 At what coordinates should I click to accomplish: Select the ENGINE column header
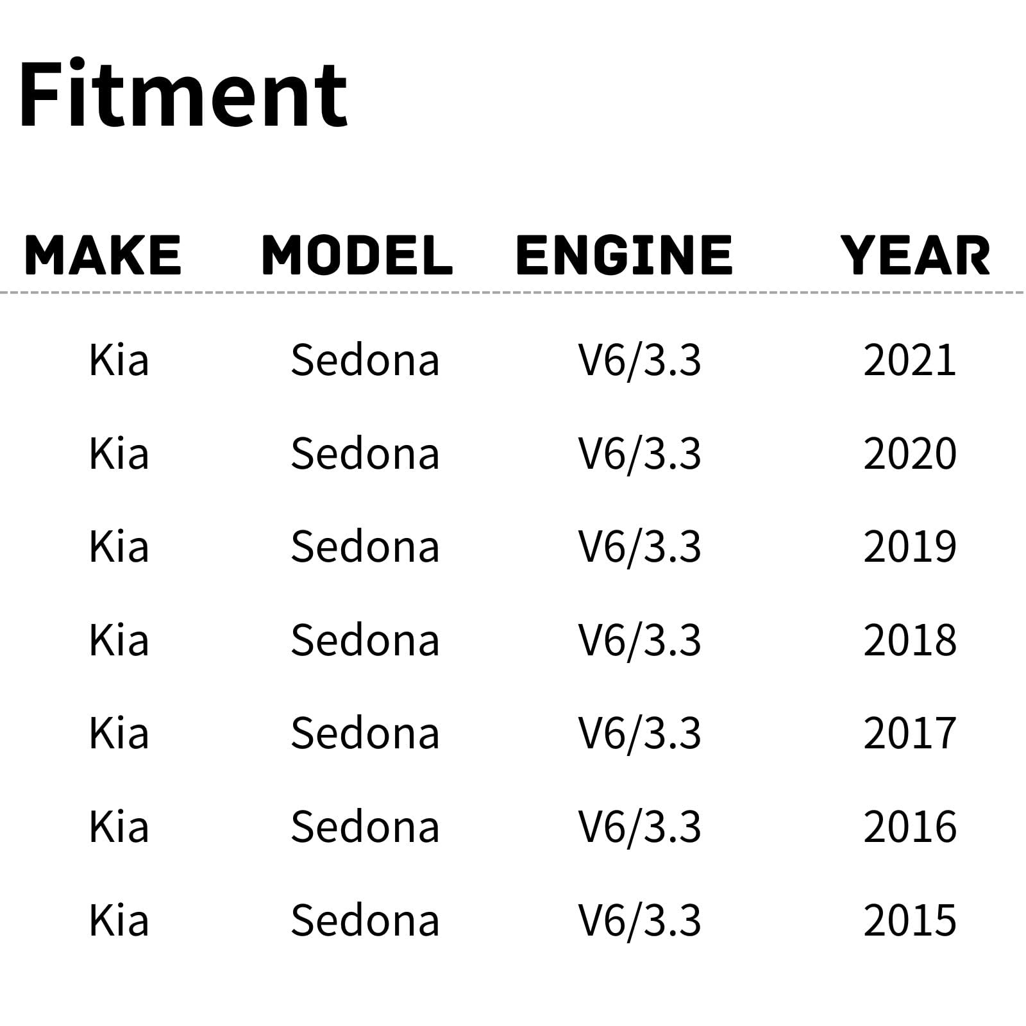[624, 255]
